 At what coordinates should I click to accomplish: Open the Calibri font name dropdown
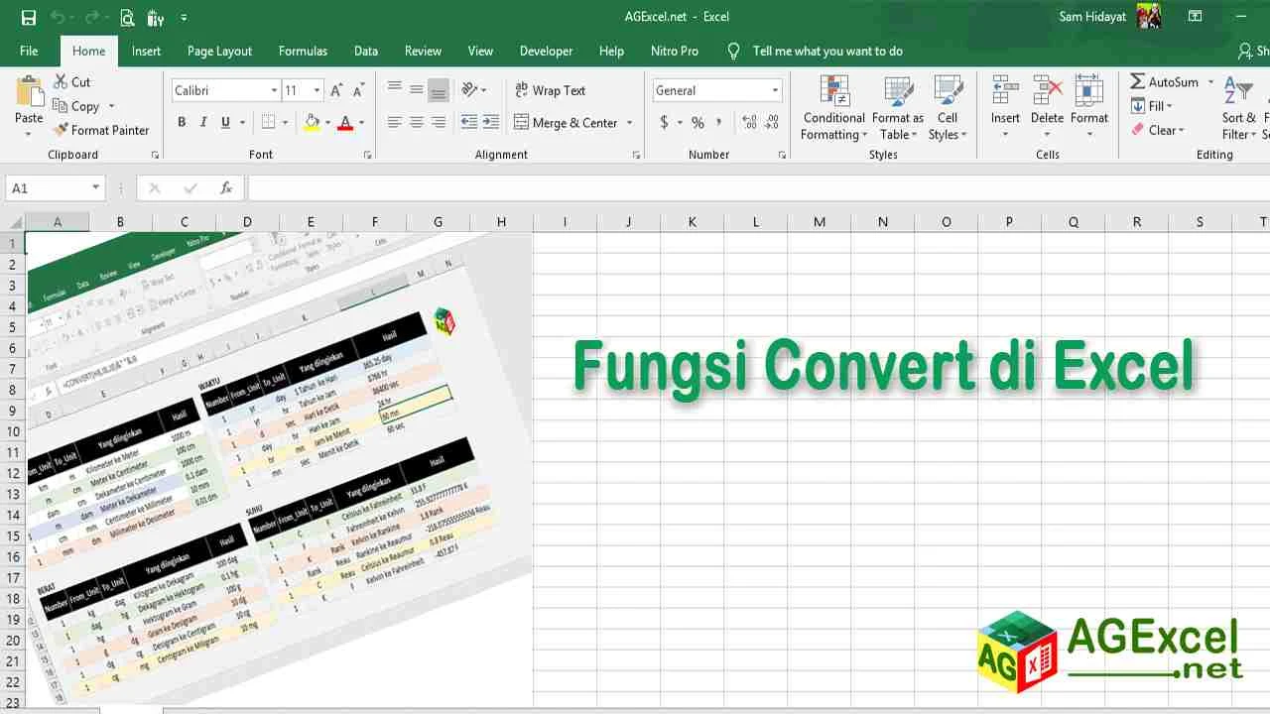coord(274,90)
